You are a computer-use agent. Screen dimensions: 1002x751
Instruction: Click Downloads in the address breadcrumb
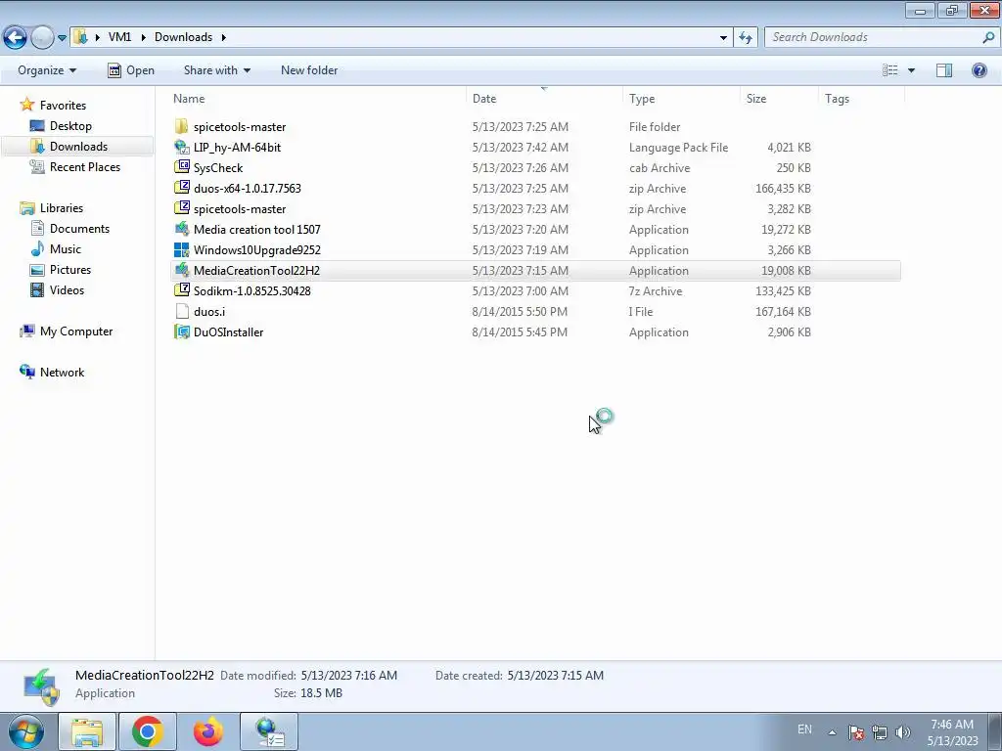(x=183, y=37)
